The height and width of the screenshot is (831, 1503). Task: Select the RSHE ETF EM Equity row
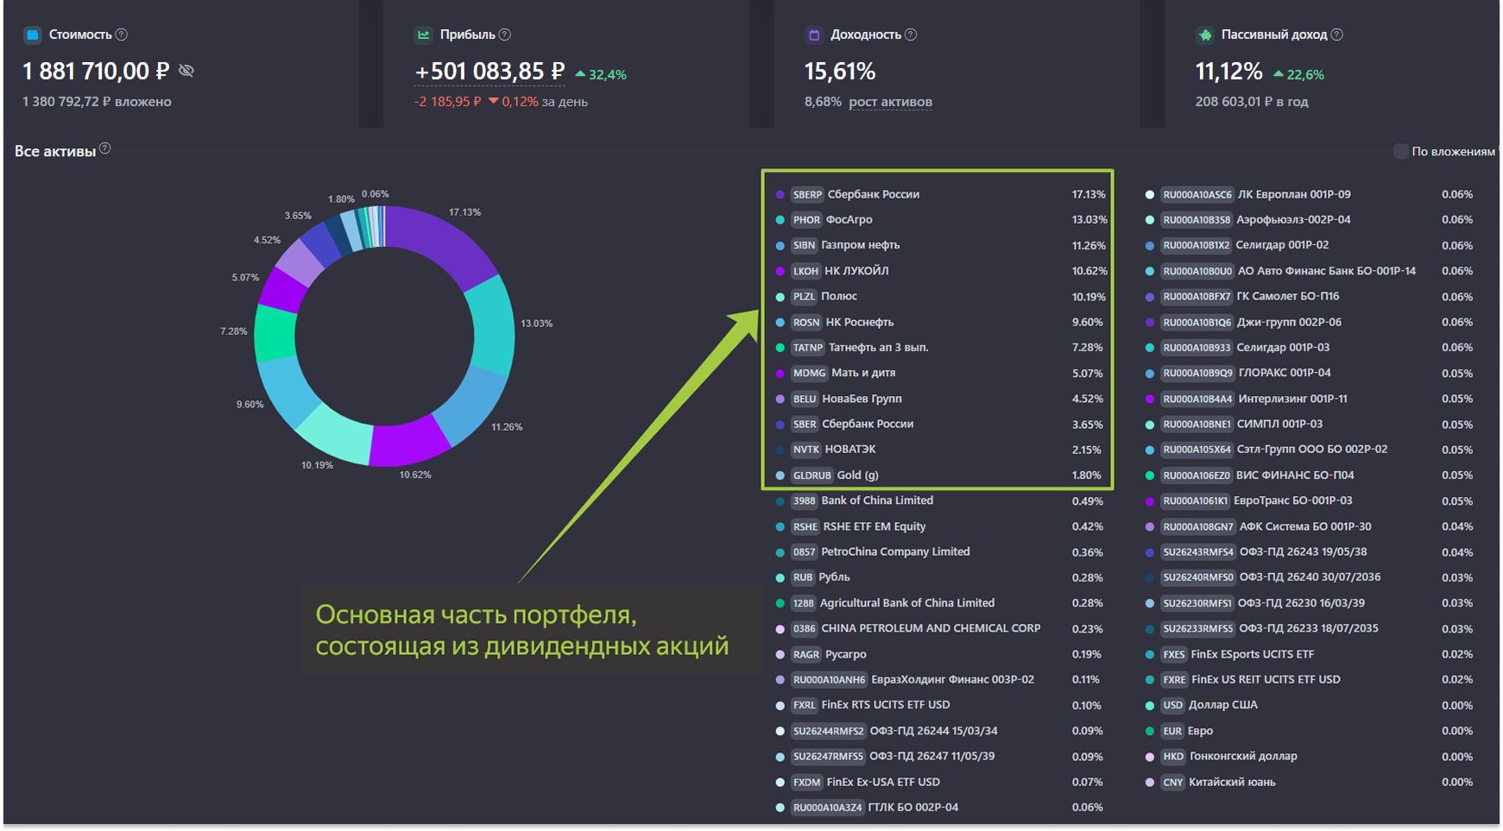coord(939,526)
